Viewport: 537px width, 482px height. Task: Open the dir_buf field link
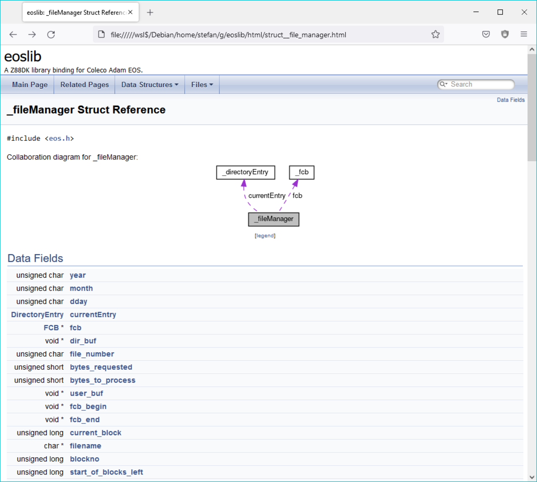click(83, 341)
